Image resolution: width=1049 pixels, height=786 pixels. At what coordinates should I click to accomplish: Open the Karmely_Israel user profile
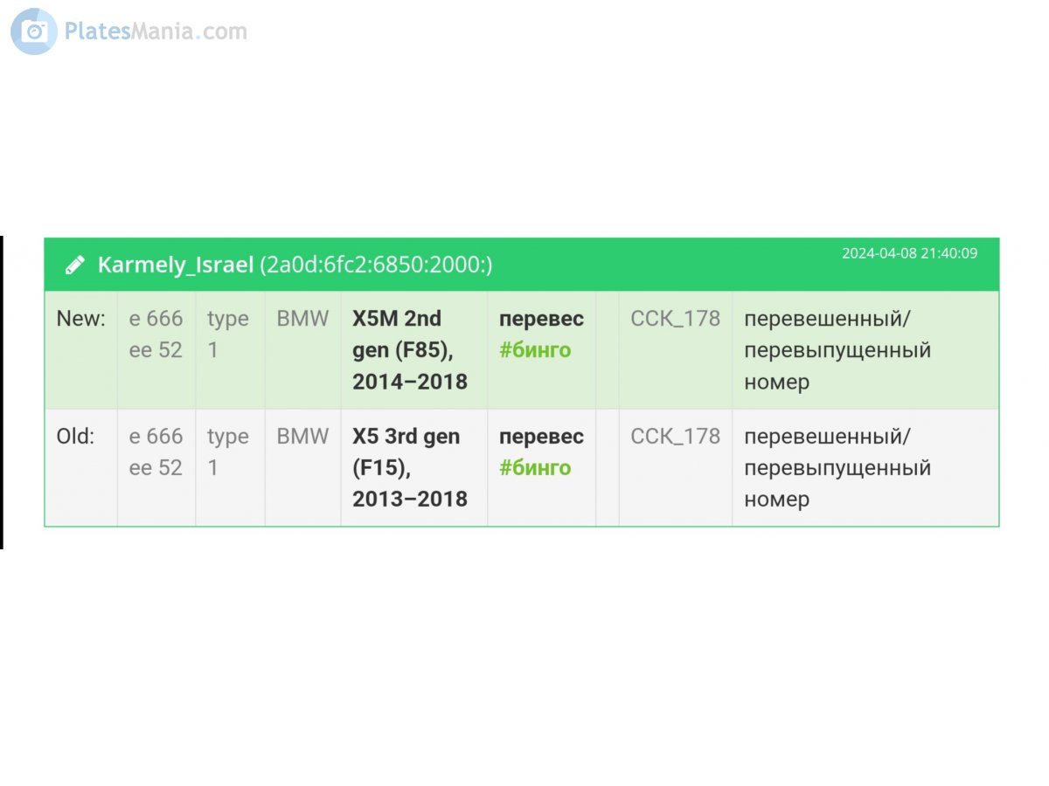point(175,265)
